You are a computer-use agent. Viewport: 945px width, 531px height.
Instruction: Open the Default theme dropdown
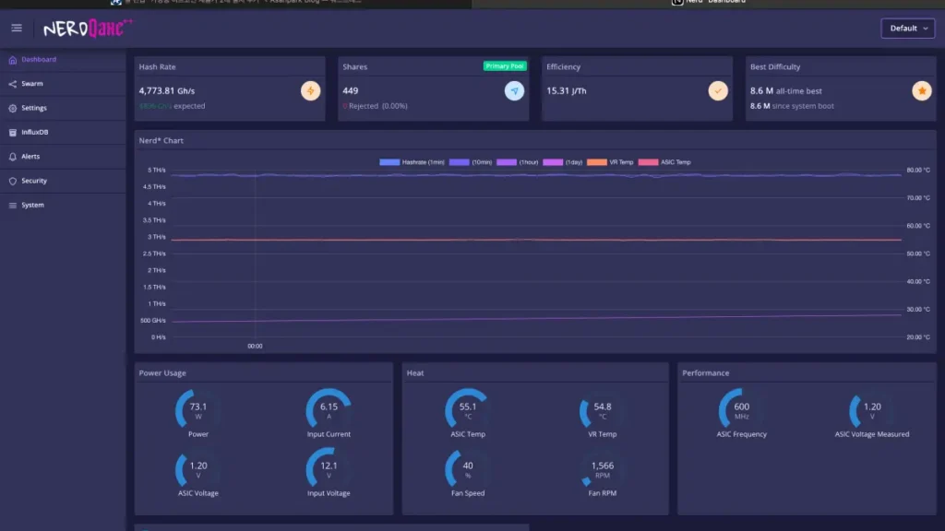908,29
